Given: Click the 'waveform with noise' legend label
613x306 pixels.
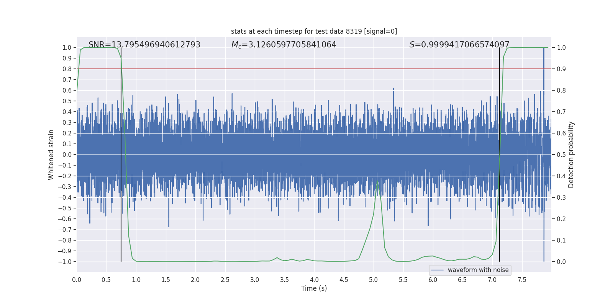Looking at the screenshot, I should (478, 270).
